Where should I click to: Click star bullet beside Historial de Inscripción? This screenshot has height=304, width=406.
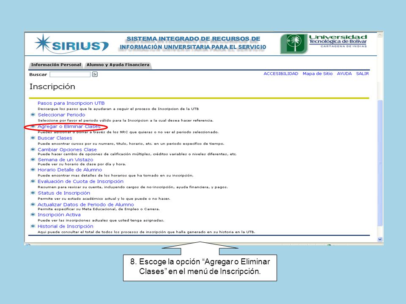(33, 226)
